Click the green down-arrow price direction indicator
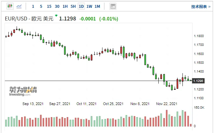 (56, 16)
